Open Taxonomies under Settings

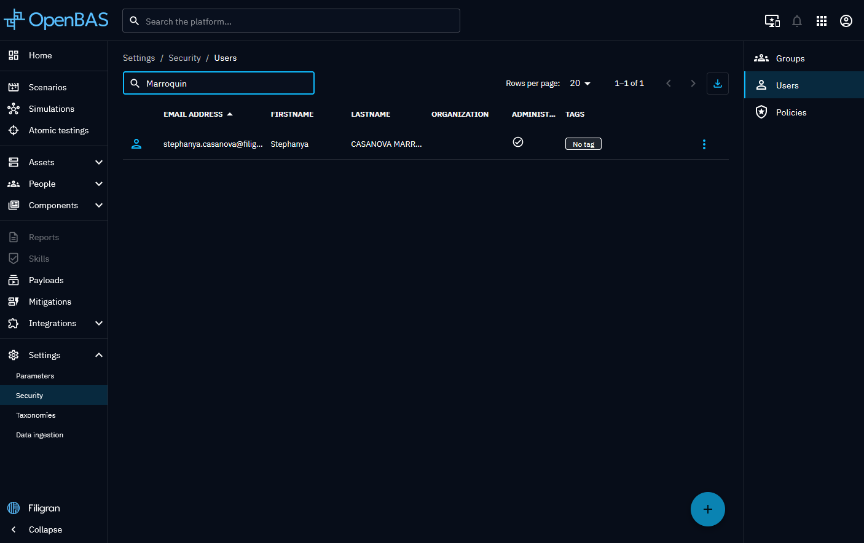(36, 415)
